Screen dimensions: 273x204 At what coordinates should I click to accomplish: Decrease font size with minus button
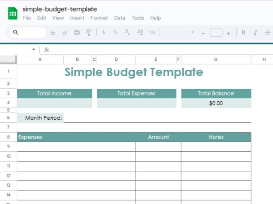coord(203,33)
